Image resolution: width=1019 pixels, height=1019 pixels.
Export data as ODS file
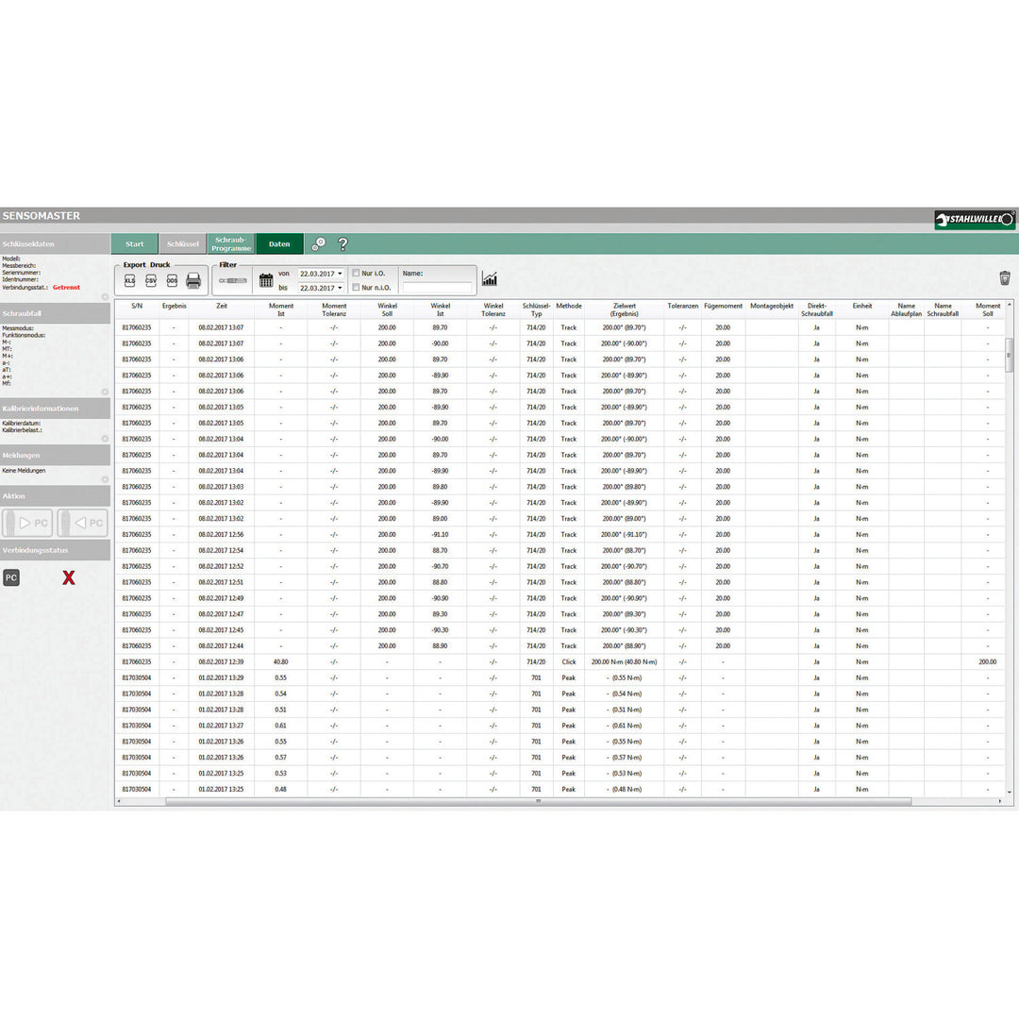[x=172, y=281]
